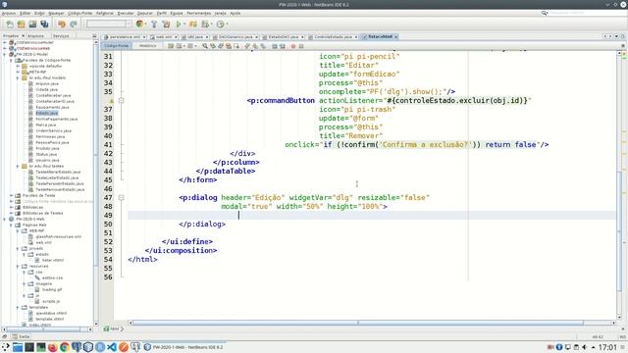The height and width of the screenshot is (353, 628).
Task: Open the file manager from the taskbar
Action: (18, 347)
